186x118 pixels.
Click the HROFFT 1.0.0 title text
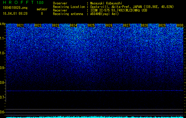click(x=23, y=2)
